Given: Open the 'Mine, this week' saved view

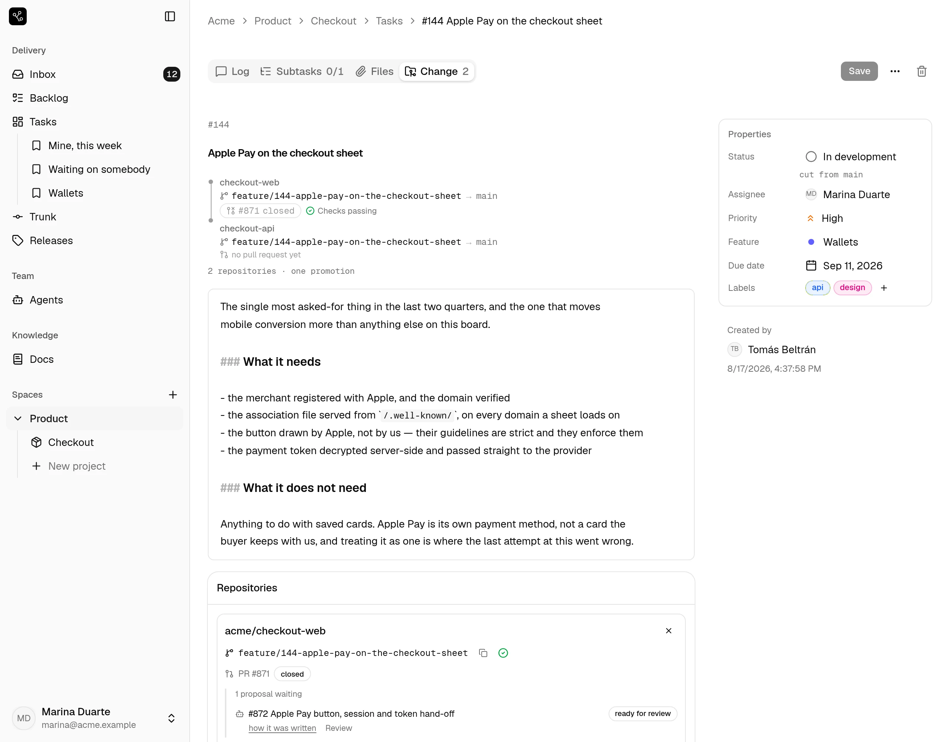Looking at the screenshot, I should [85, 146].
